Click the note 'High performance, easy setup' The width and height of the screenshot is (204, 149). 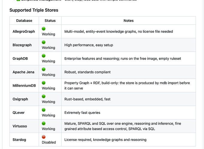[89, 45]
